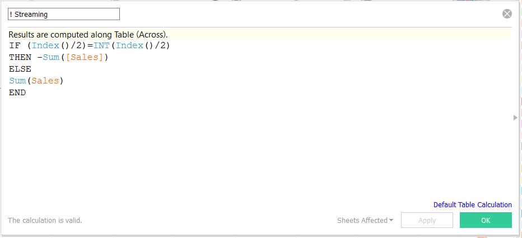522x238 pixels.
Task: Place cursor on the IF keyword
Action: 15,46
